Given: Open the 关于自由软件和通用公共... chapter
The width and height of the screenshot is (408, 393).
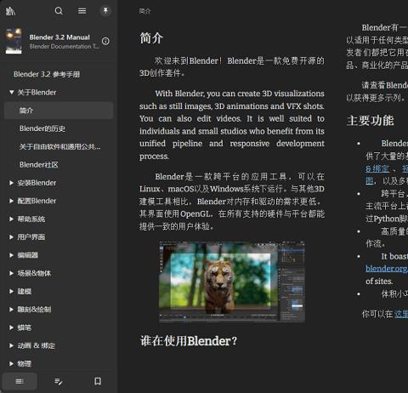Looking at the screenshot, I should coord(59,146).
